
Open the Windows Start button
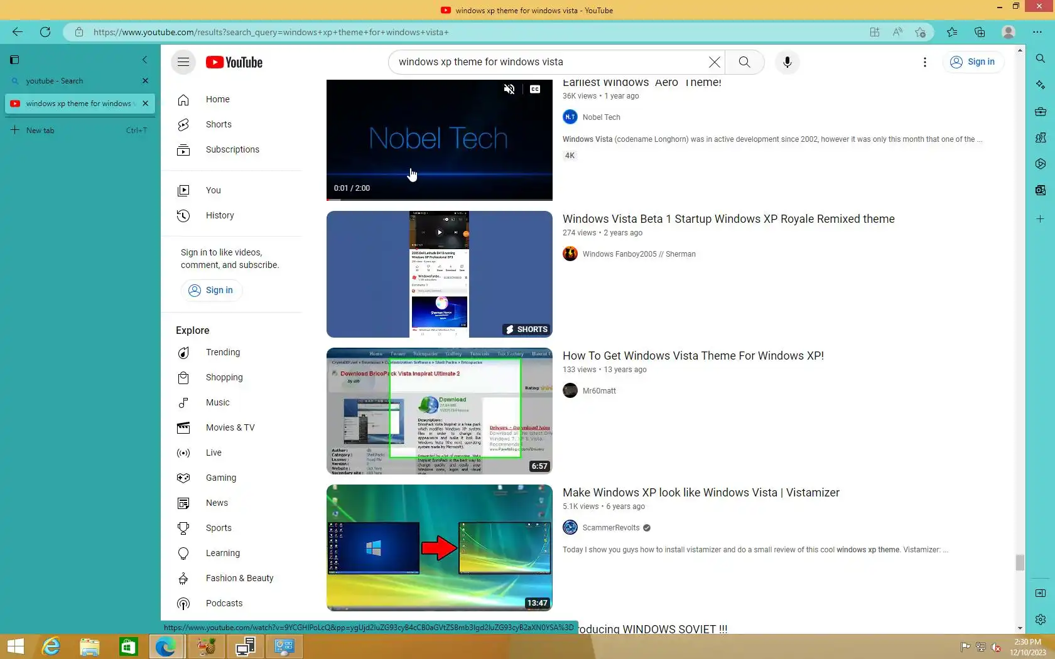point(16,646)
